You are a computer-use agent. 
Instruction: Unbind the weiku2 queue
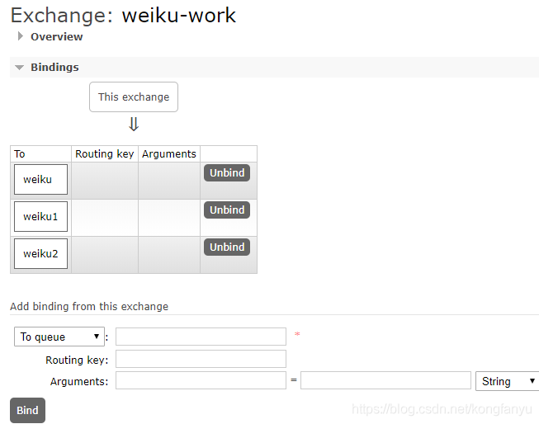pyautogui.click(x=227, y=247)
